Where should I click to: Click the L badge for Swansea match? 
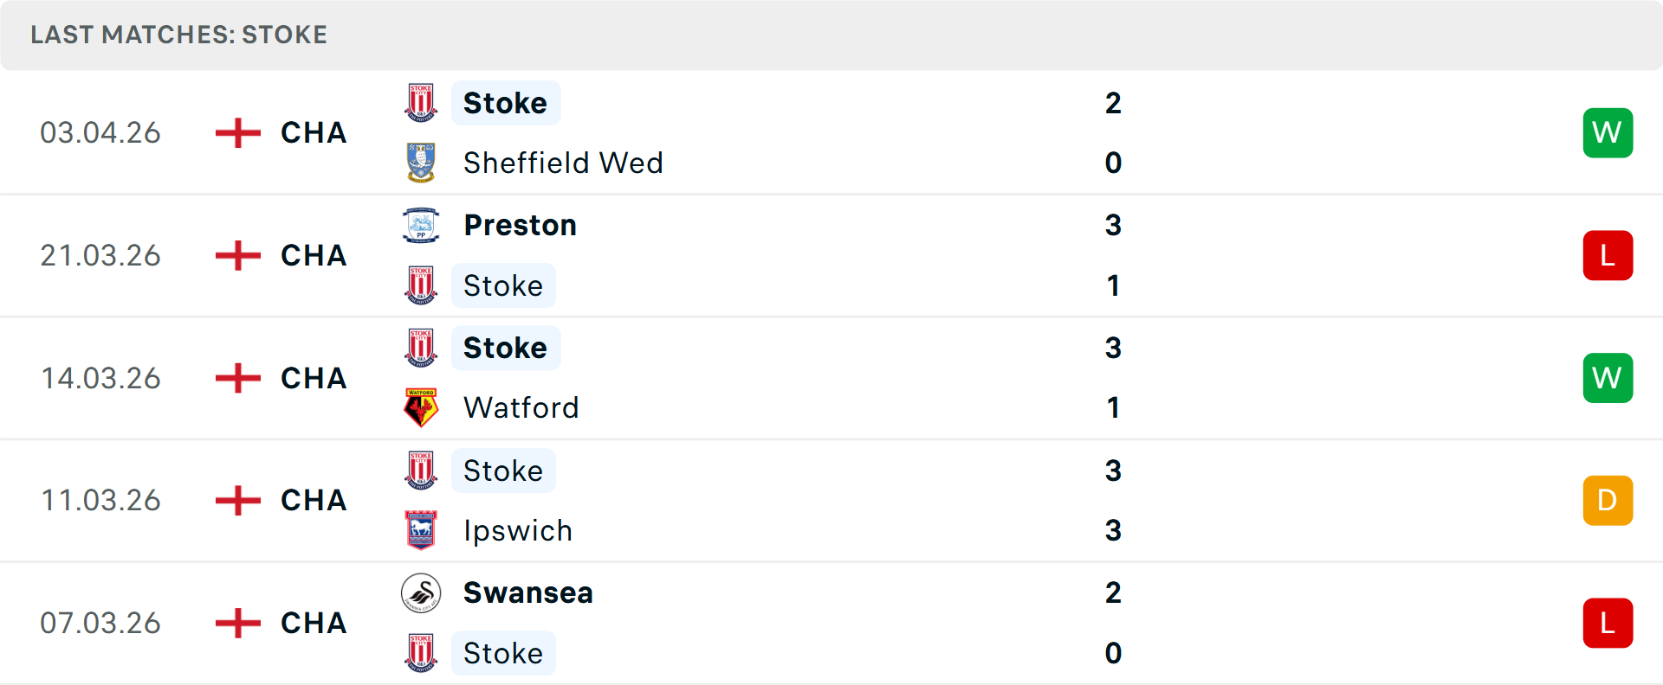point(1607,623)
